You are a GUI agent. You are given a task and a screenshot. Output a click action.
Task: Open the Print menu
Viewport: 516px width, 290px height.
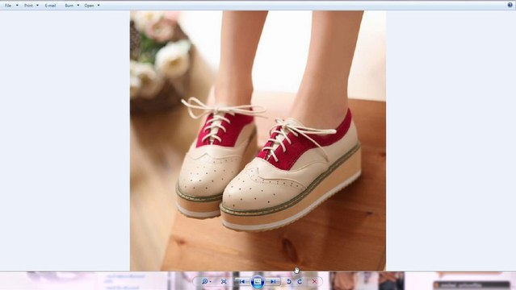pos(28,6)
